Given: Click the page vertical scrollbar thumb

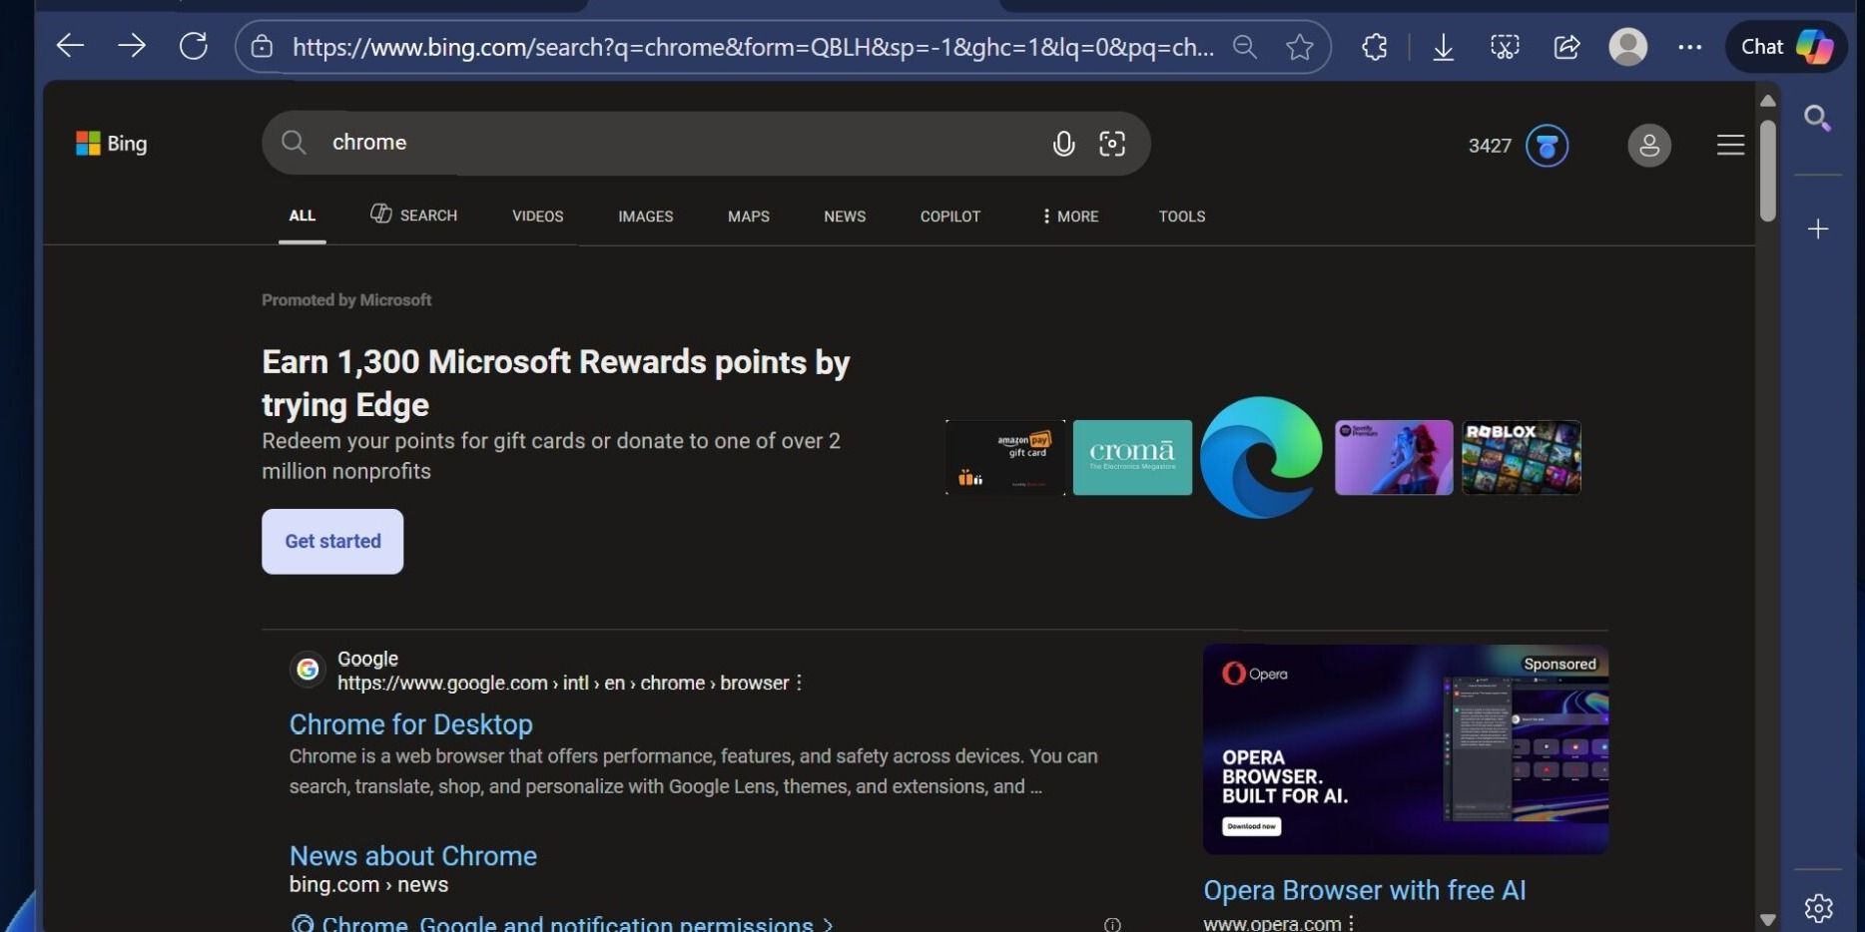Looking at the screenshot, I should [1767, 170].
